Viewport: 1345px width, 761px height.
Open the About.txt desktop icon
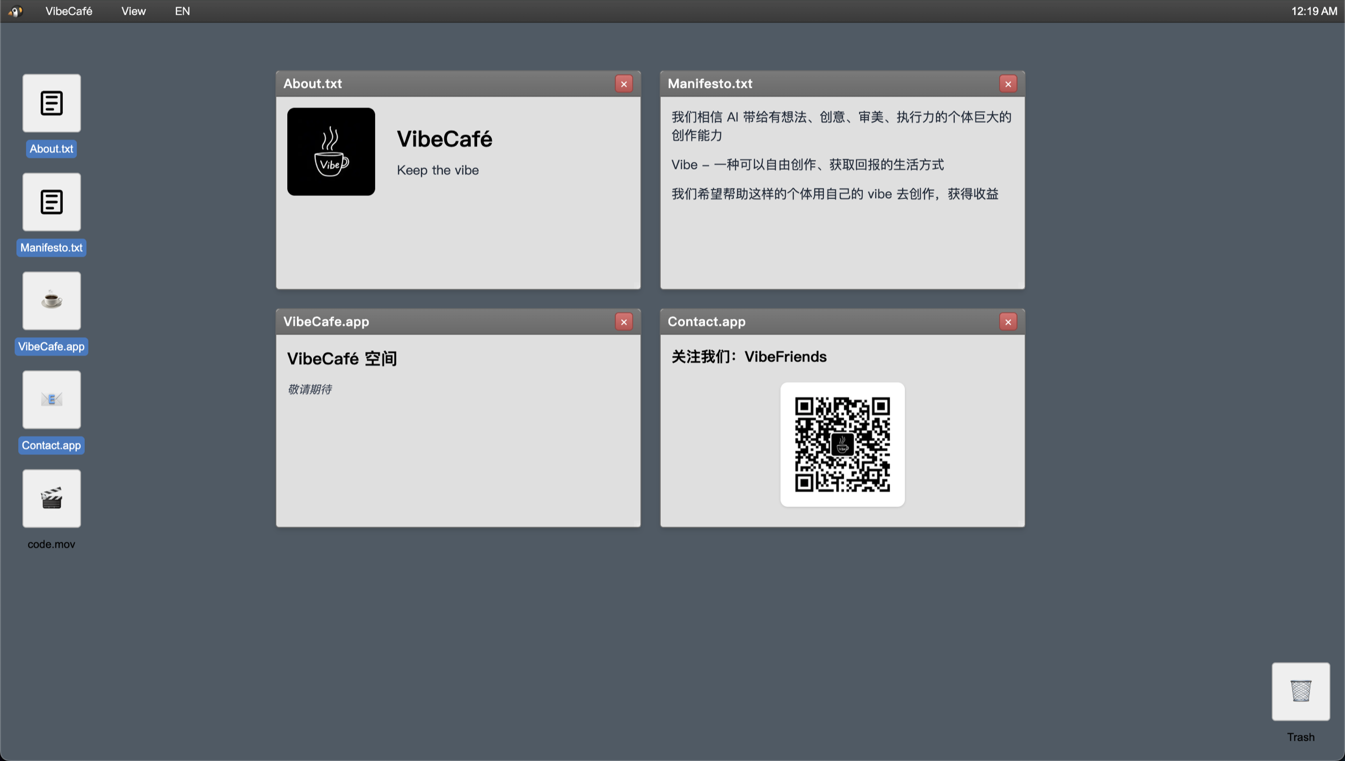pos(51,103)
